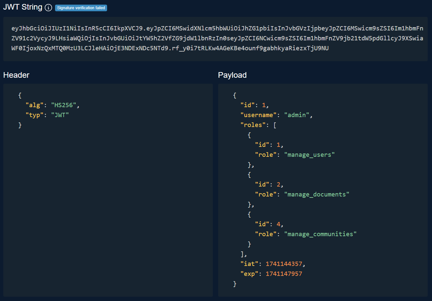Click the "iat" key
The image size is (432, 301).
tap(250, 264)
